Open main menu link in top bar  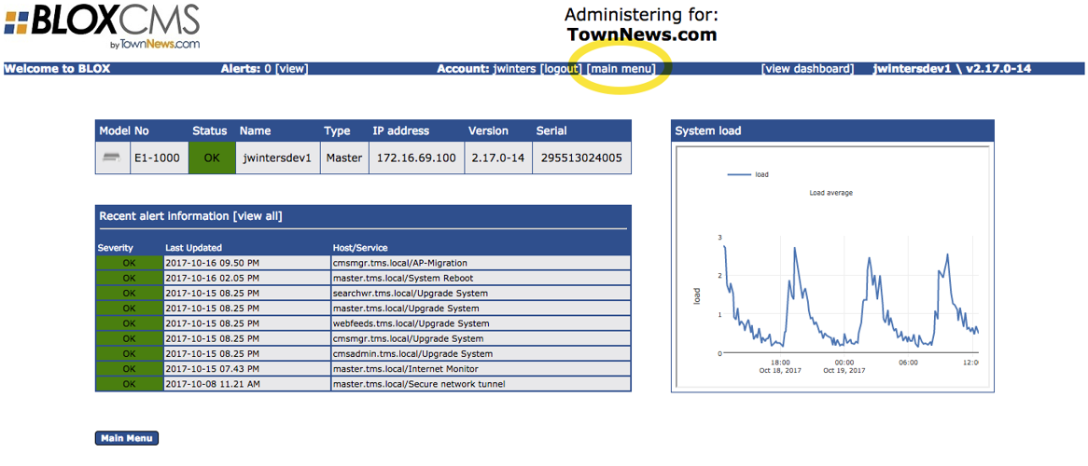[621, 69]
